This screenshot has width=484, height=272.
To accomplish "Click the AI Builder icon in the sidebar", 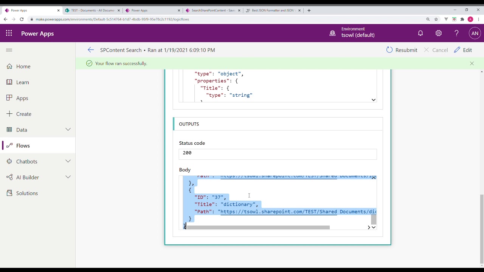I will [10, 178].
